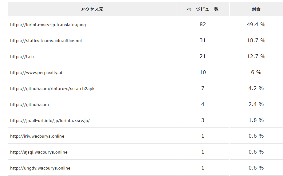Click the 12.7 % ratio cell
This screenshot has height=176, width=283.
(256, 56)
